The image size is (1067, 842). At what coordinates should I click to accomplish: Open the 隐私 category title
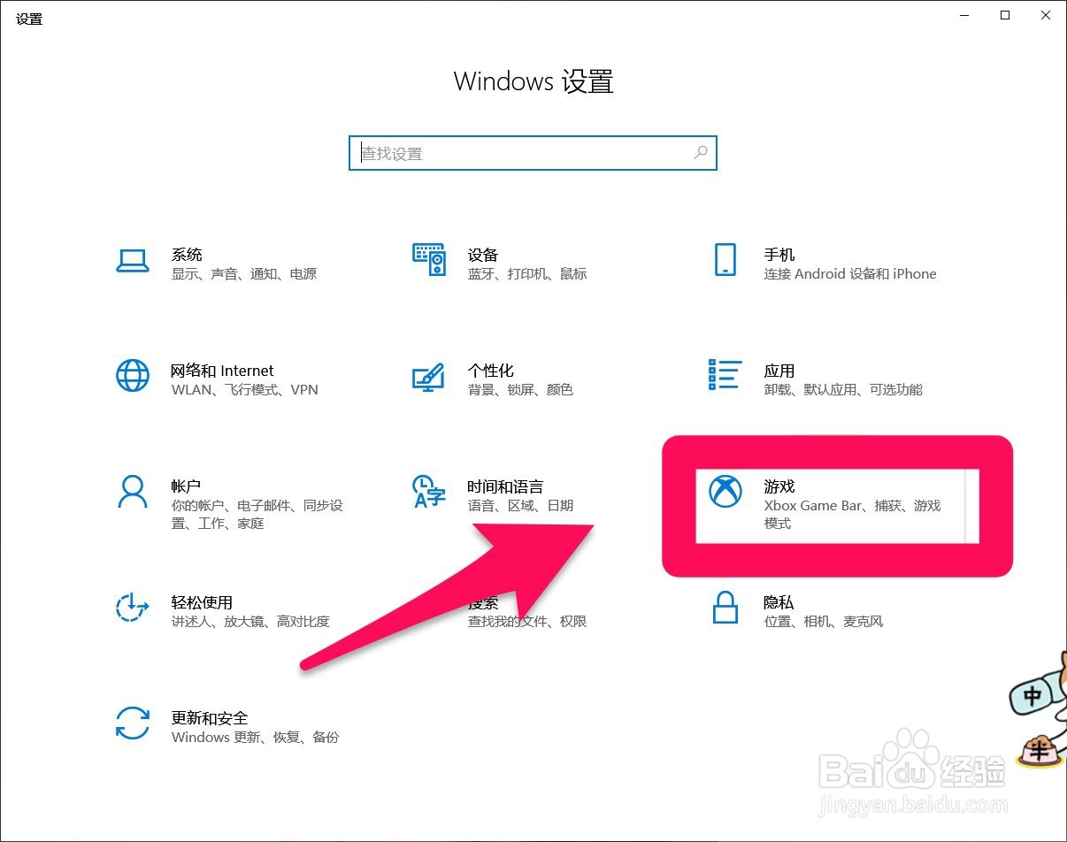point(779,602)
